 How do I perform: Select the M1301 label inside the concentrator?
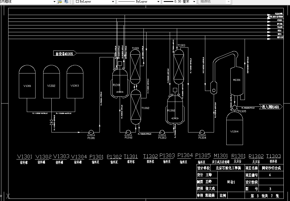tap(237, 80)
